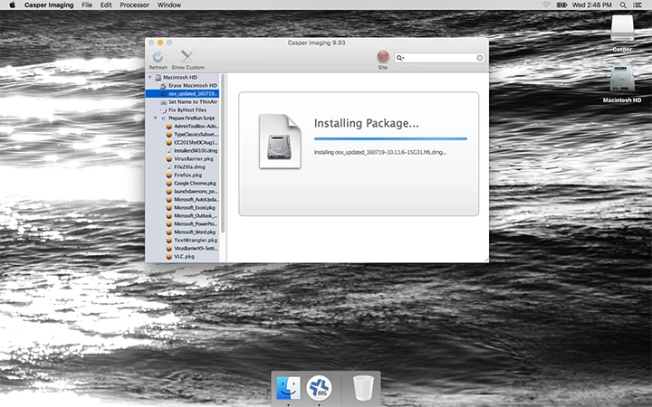Click the clock showing Wed 2:48 PM
Screen dimensions: 652x407
click(x=592, y=5)
